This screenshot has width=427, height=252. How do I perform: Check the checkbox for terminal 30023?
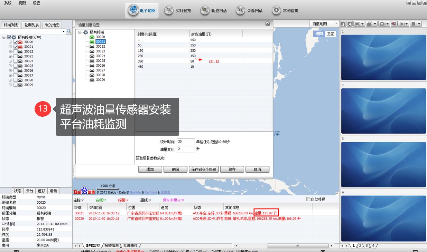coord(15,56)
